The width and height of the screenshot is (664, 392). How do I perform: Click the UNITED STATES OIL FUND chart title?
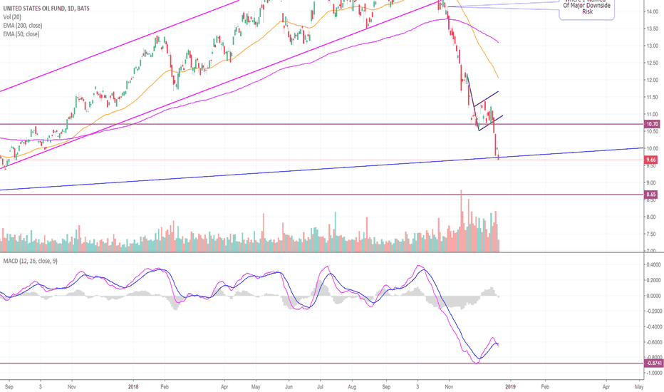46,9
